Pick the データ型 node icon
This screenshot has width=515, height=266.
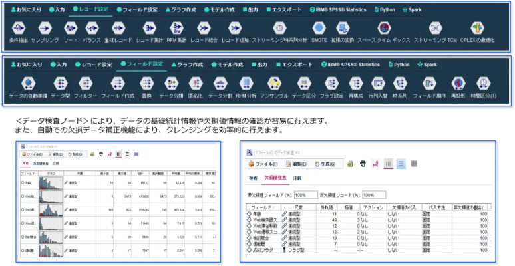pyautogui.click(x=61, y=84)
